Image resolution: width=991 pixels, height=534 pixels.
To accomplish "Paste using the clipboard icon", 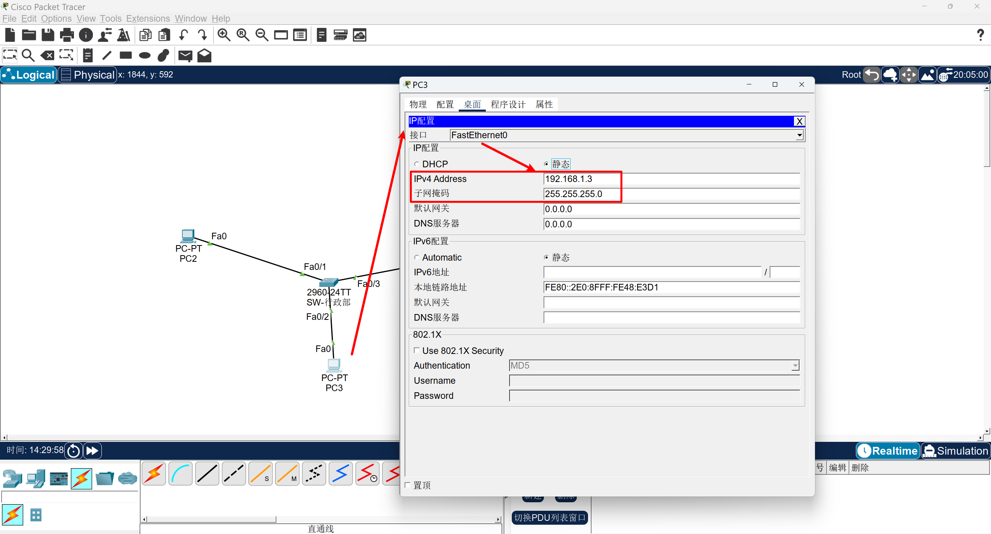I will [165, 35].
